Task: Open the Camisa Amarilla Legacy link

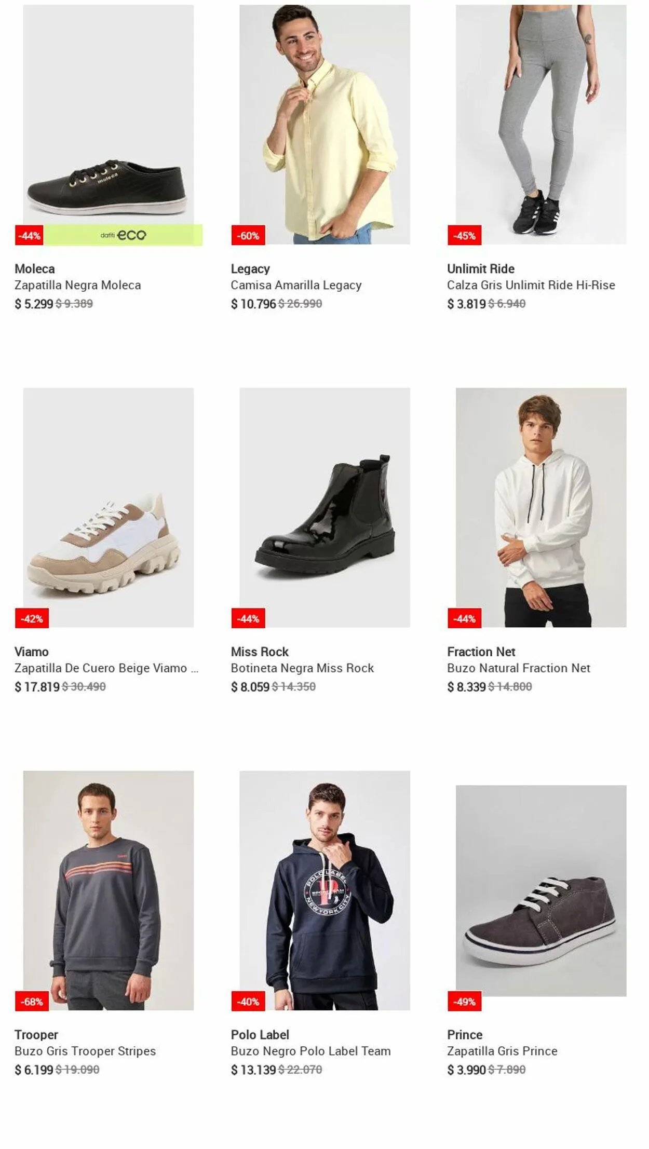Action: (x=296, y=285)
